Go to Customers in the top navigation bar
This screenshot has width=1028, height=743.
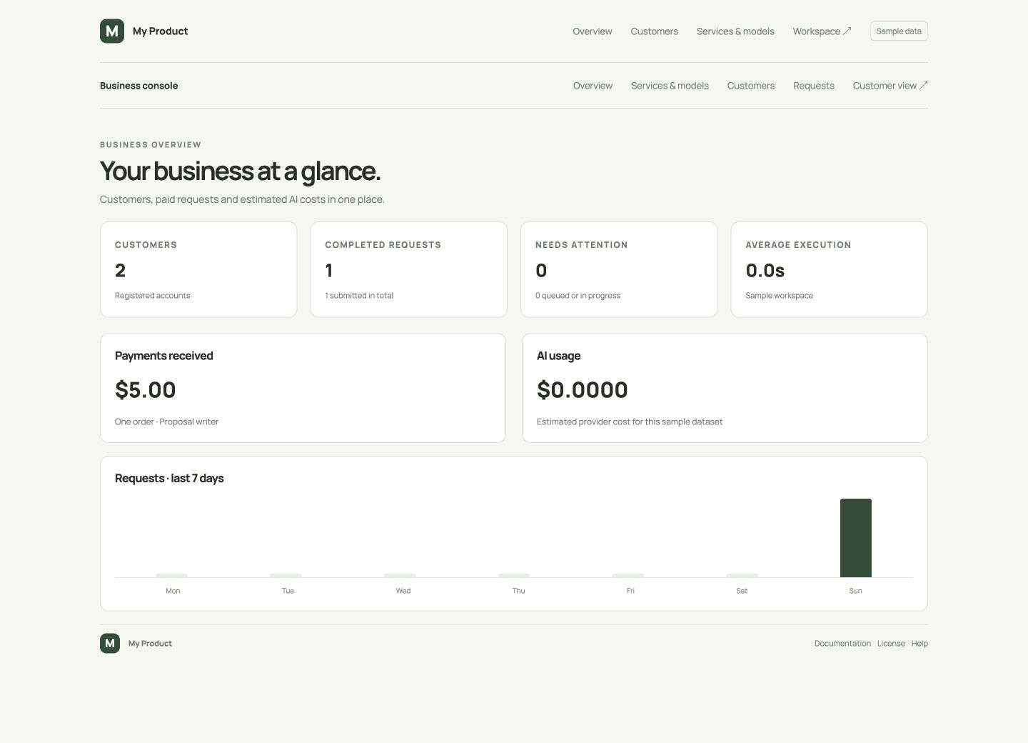tap(655, 31)
